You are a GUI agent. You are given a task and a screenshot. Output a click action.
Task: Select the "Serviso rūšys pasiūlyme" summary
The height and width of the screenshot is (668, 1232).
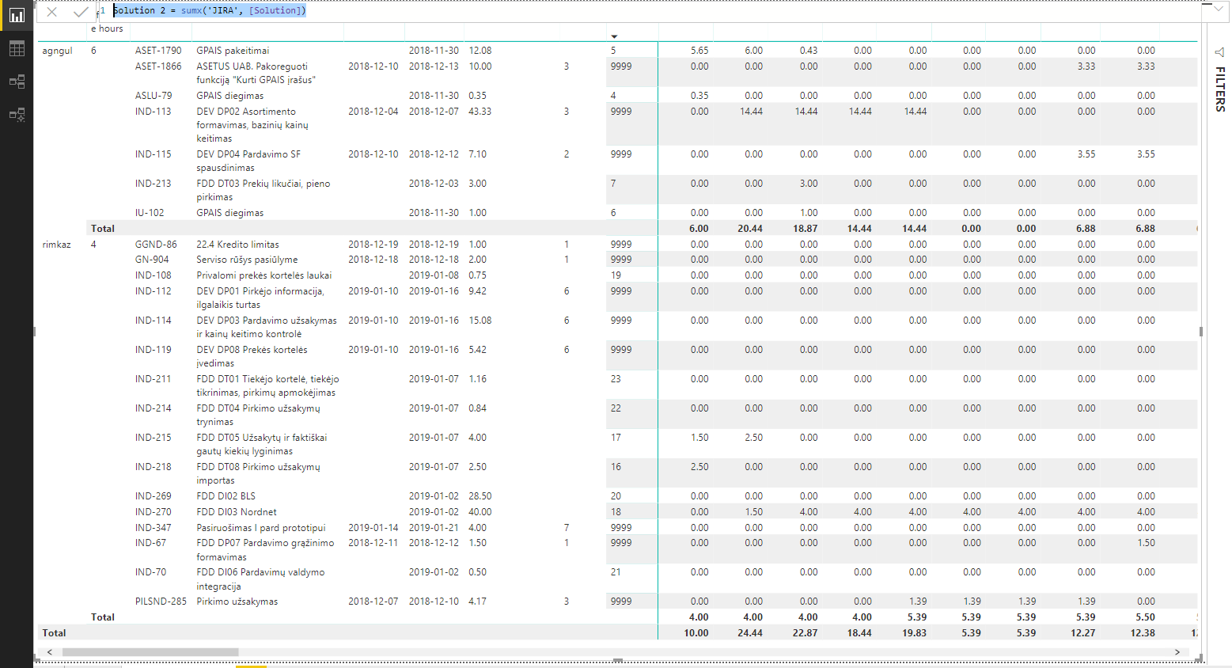point(247,260)
